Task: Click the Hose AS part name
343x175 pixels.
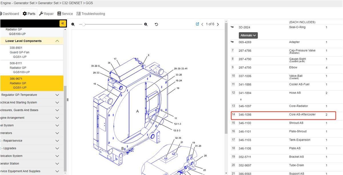Action: [x=295, y=93]
